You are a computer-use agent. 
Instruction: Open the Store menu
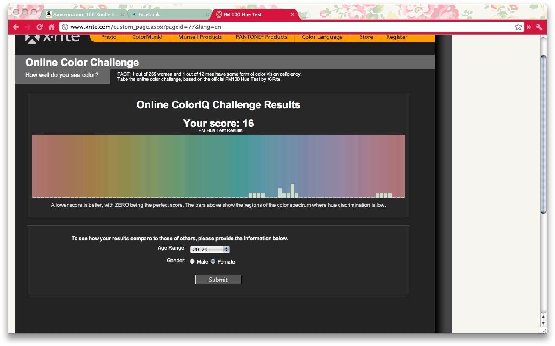367,37
